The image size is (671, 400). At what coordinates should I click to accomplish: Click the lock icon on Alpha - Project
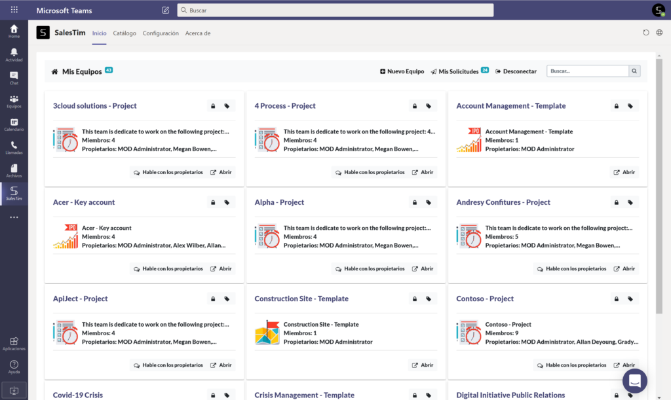(x=415, y=202)
